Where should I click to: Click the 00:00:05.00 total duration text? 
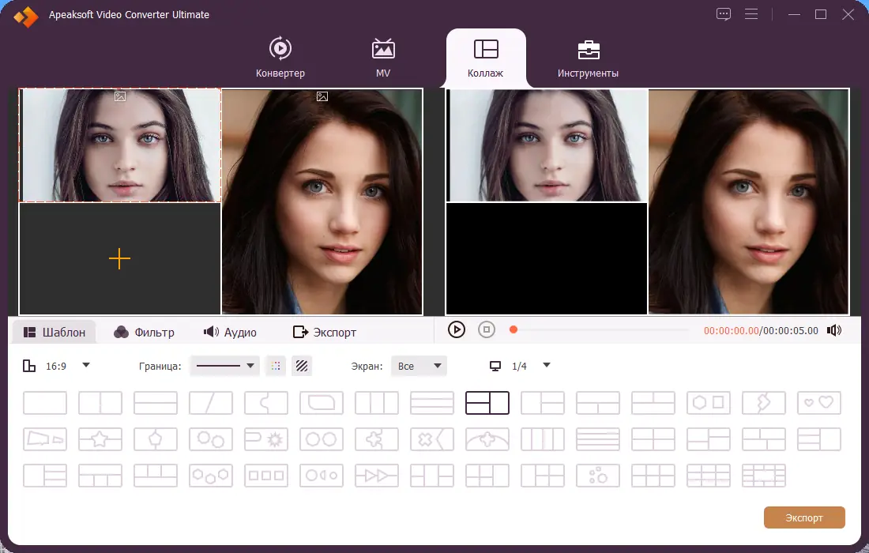pyautogui.click(x=790, y=331)
